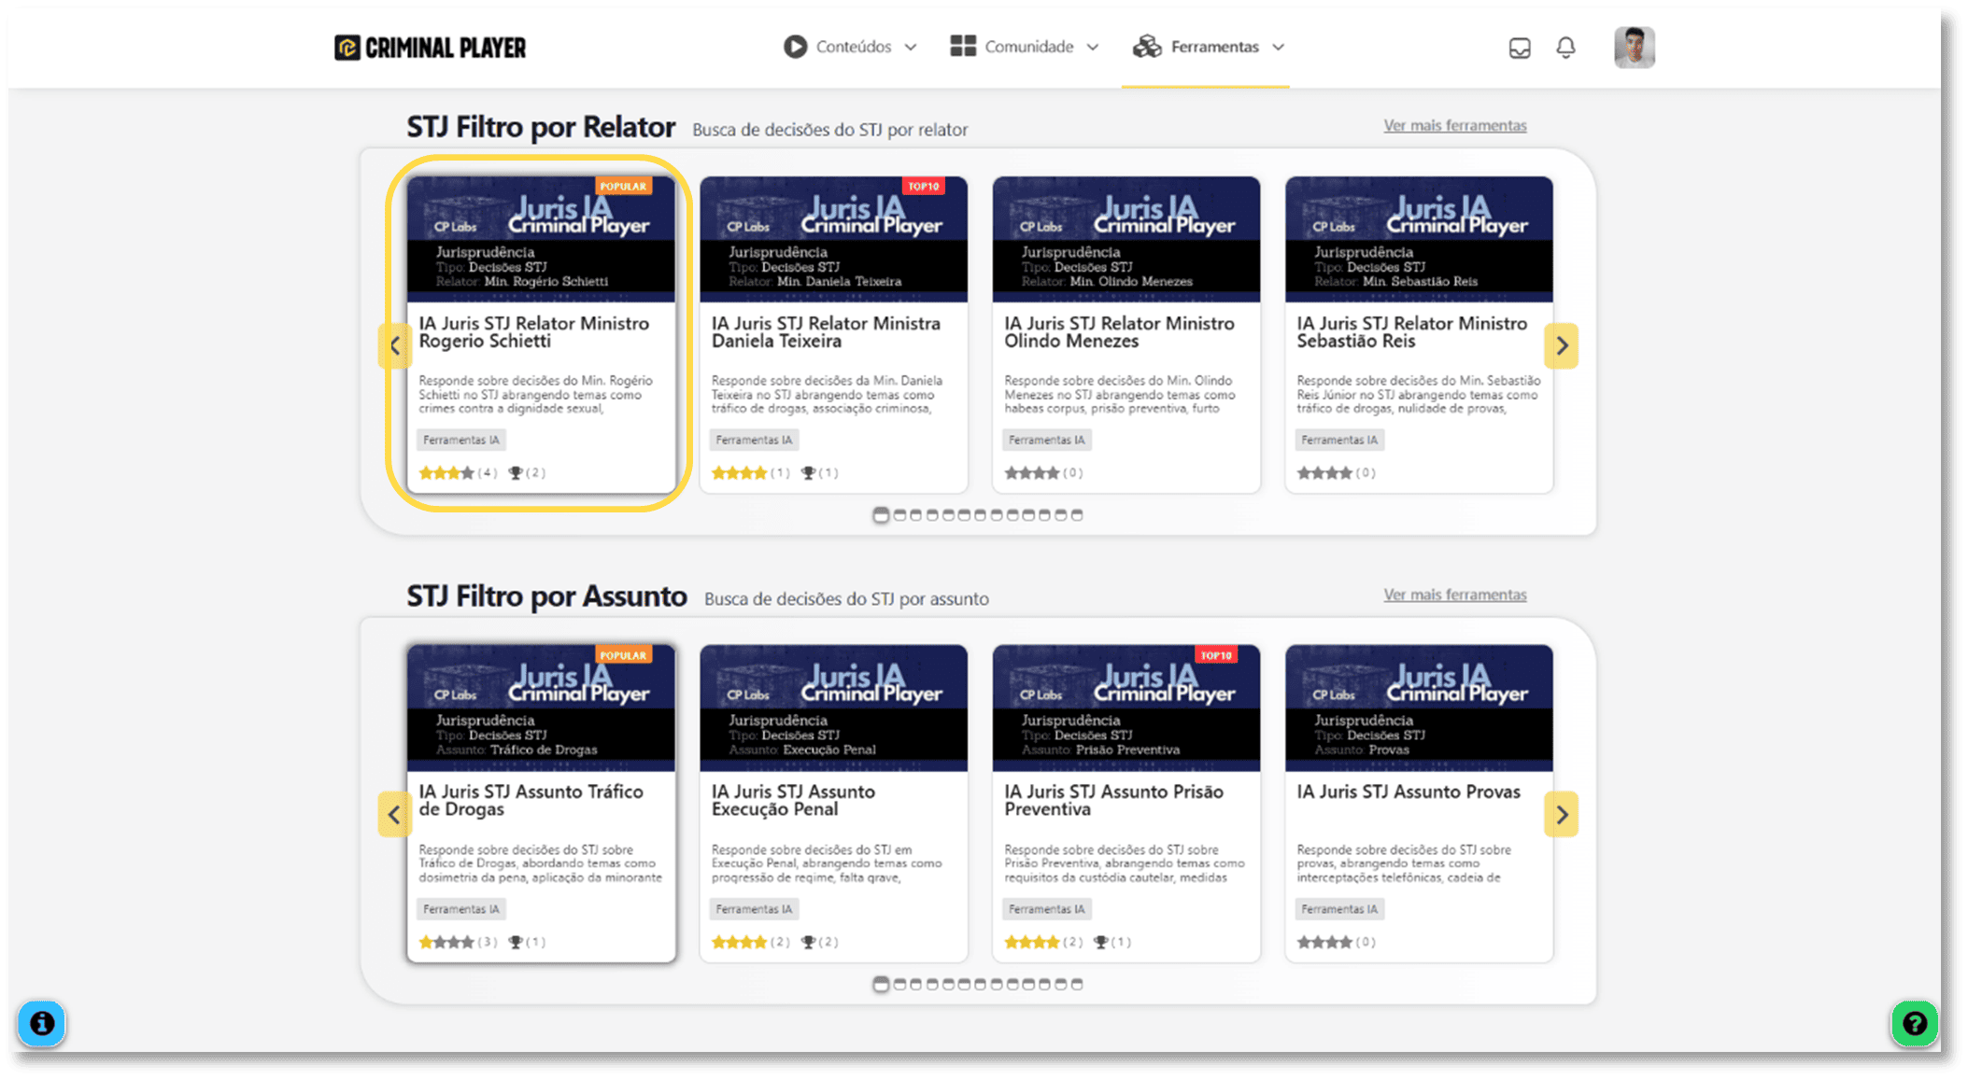1968x1079 pixels.
Task: Open the IA Juris STJ Assunto Prisão Preventiva thumbnail
Action: tap(1126, 707)
